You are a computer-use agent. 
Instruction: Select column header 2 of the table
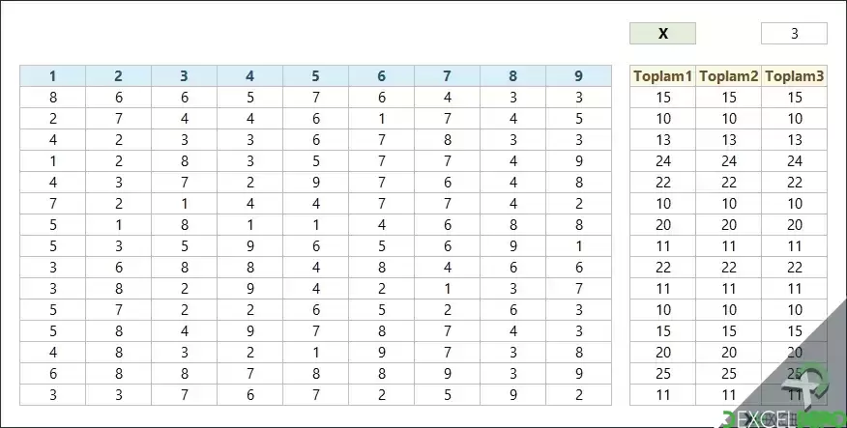coord(118,76)
